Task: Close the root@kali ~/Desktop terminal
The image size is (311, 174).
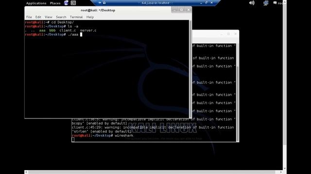Action: [x=189, y=10]
